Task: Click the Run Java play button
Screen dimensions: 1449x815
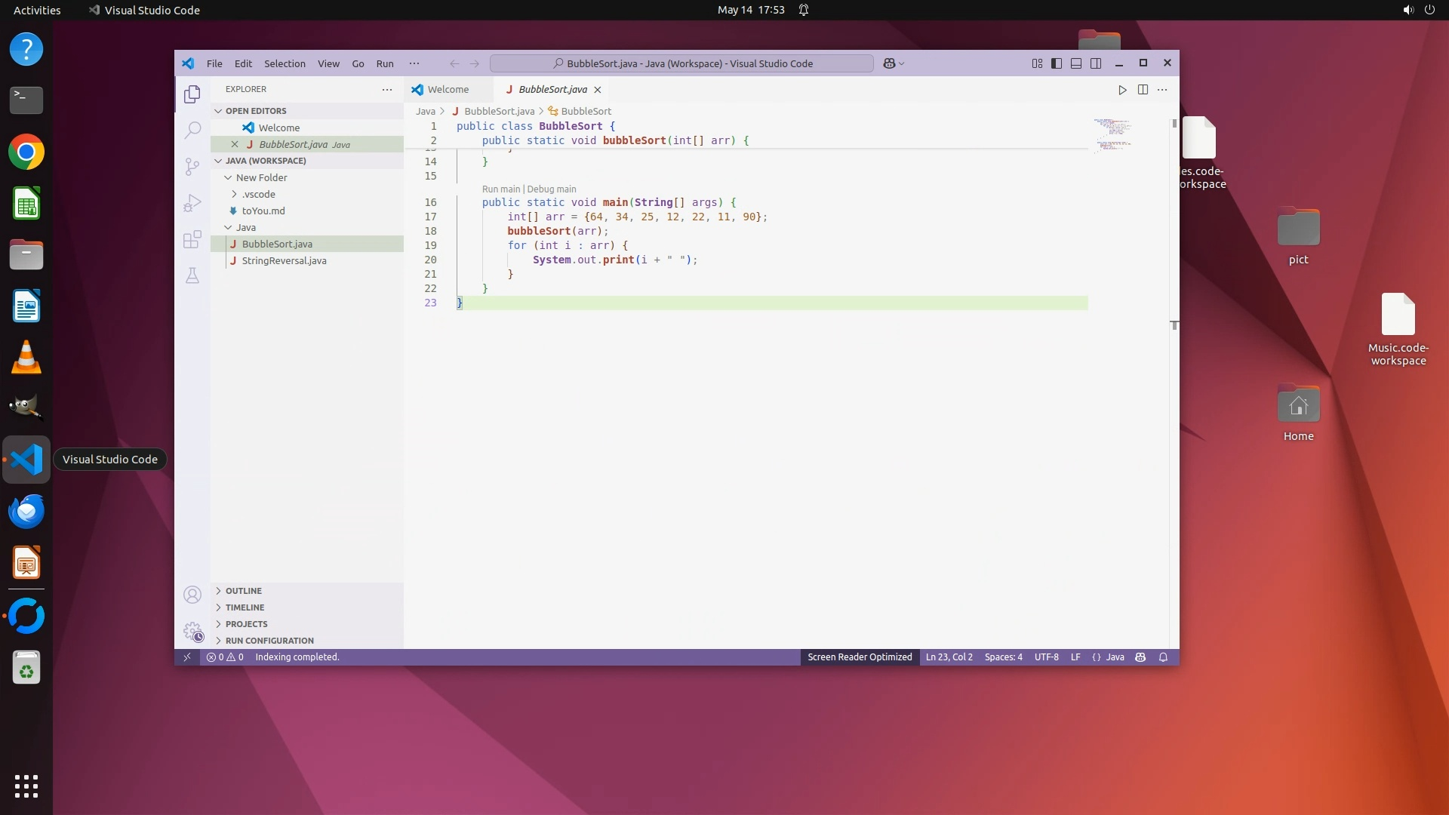Action: (x=1122, y=90)
